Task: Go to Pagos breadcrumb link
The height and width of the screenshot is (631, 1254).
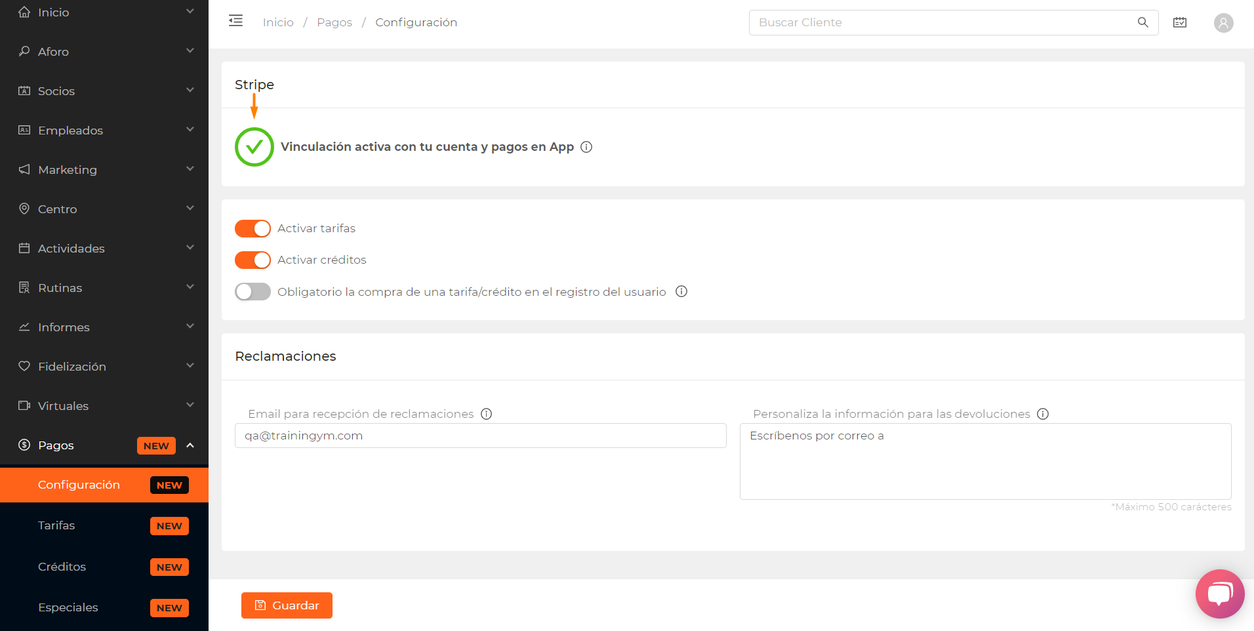Action: coord(334,22)
